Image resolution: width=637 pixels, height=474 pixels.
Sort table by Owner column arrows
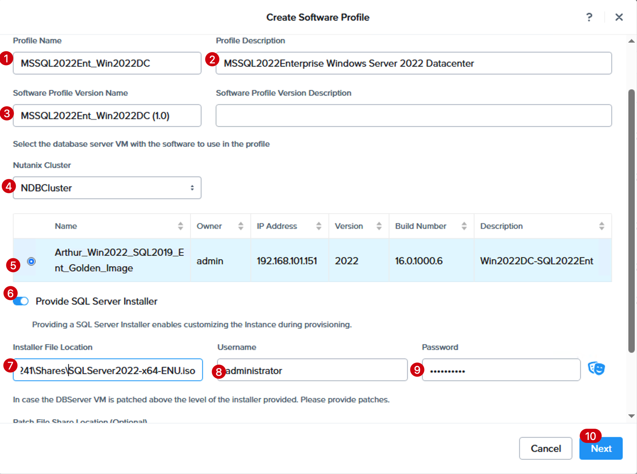tap(241, 226)
